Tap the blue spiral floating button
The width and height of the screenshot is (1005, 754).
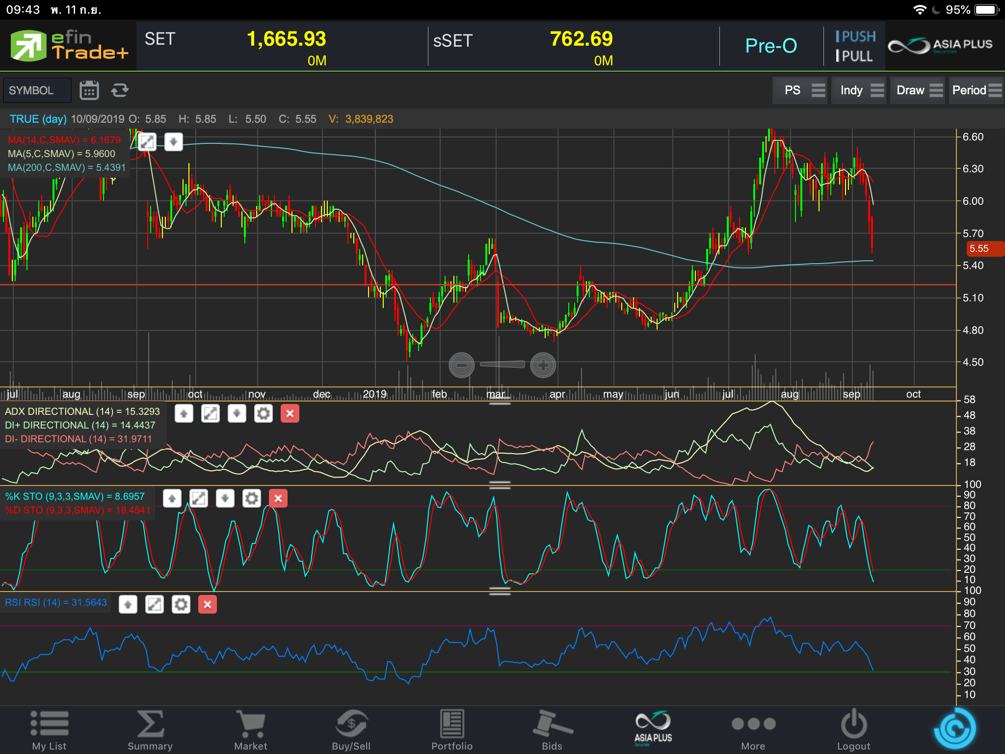(955, 729)
